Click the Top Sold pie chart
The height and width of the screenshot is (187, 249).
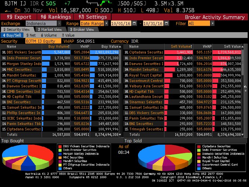tap(166, 158)
